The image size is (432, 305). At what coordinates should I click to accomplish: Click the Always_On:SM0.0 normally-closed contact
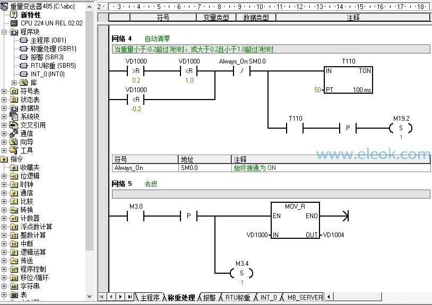[x=242, y=71]
